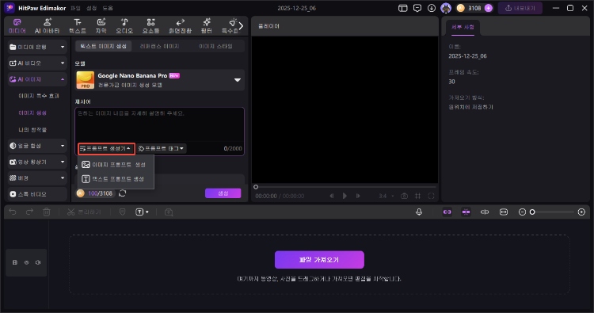Expand the 배경 section
Image resolution: width=594 pixels, height=313 pixels.
[x=37, y=177]
